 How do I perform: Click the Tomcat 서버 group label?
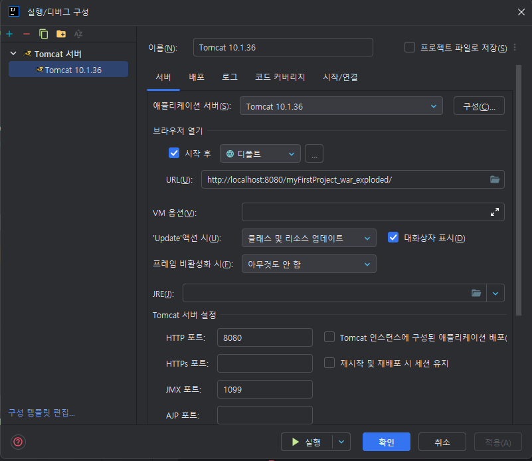pyautogui.click(x=58, y=54)
